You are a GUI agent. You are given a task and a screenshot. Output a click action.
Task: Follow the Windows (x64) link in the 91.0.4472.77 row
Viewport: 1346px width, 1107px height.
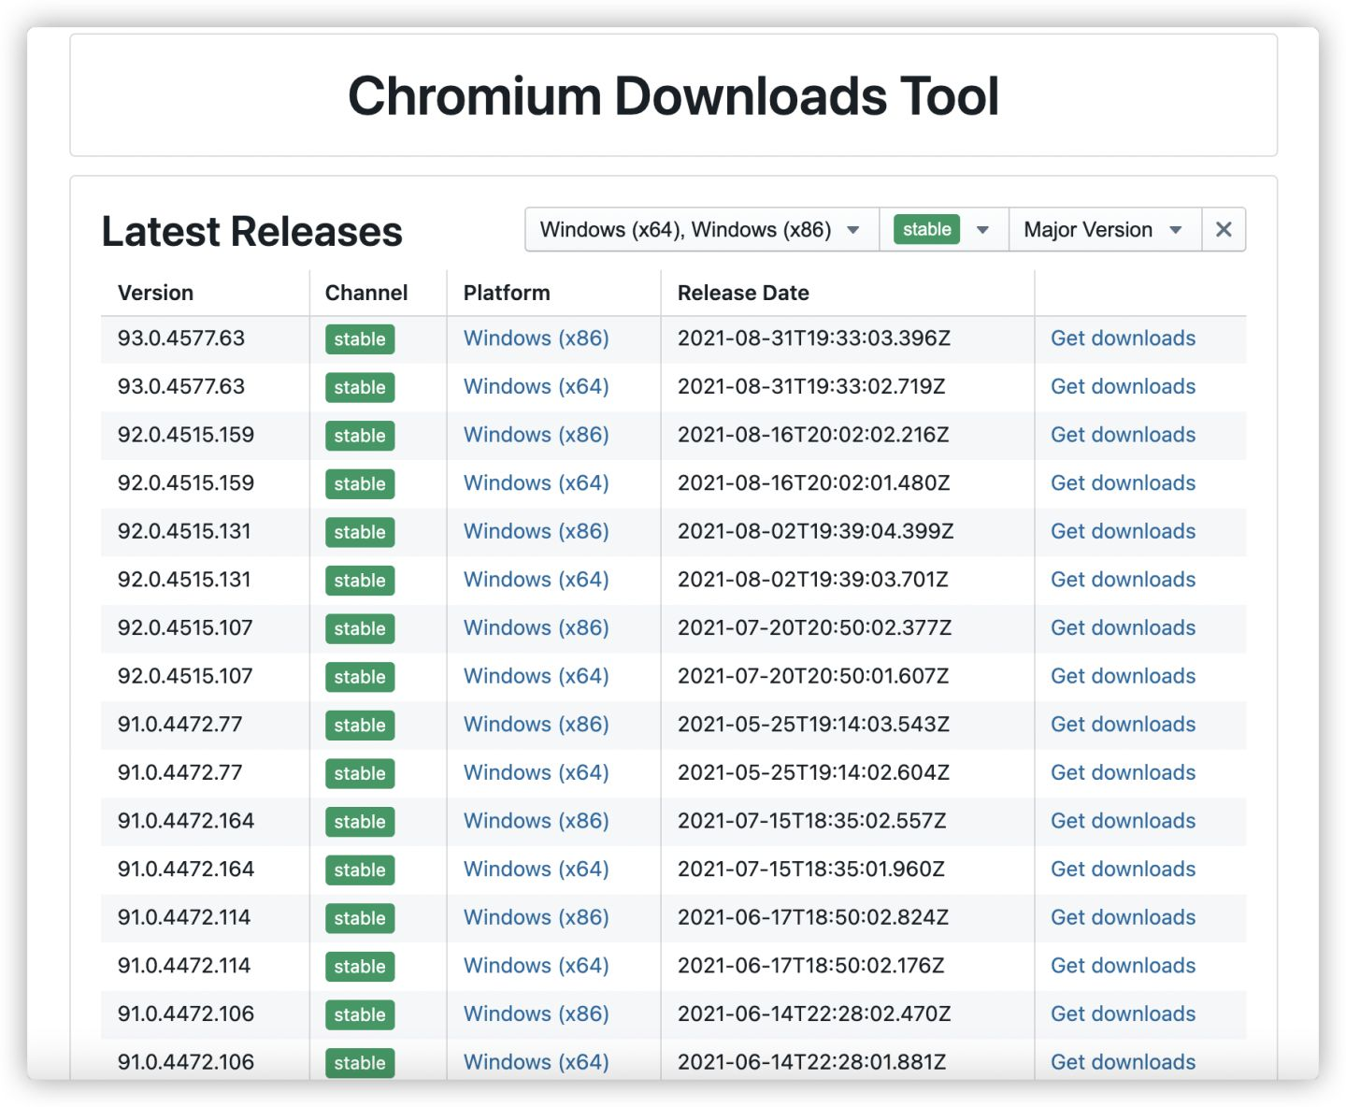pyautogui.click(x=536, y=772)
